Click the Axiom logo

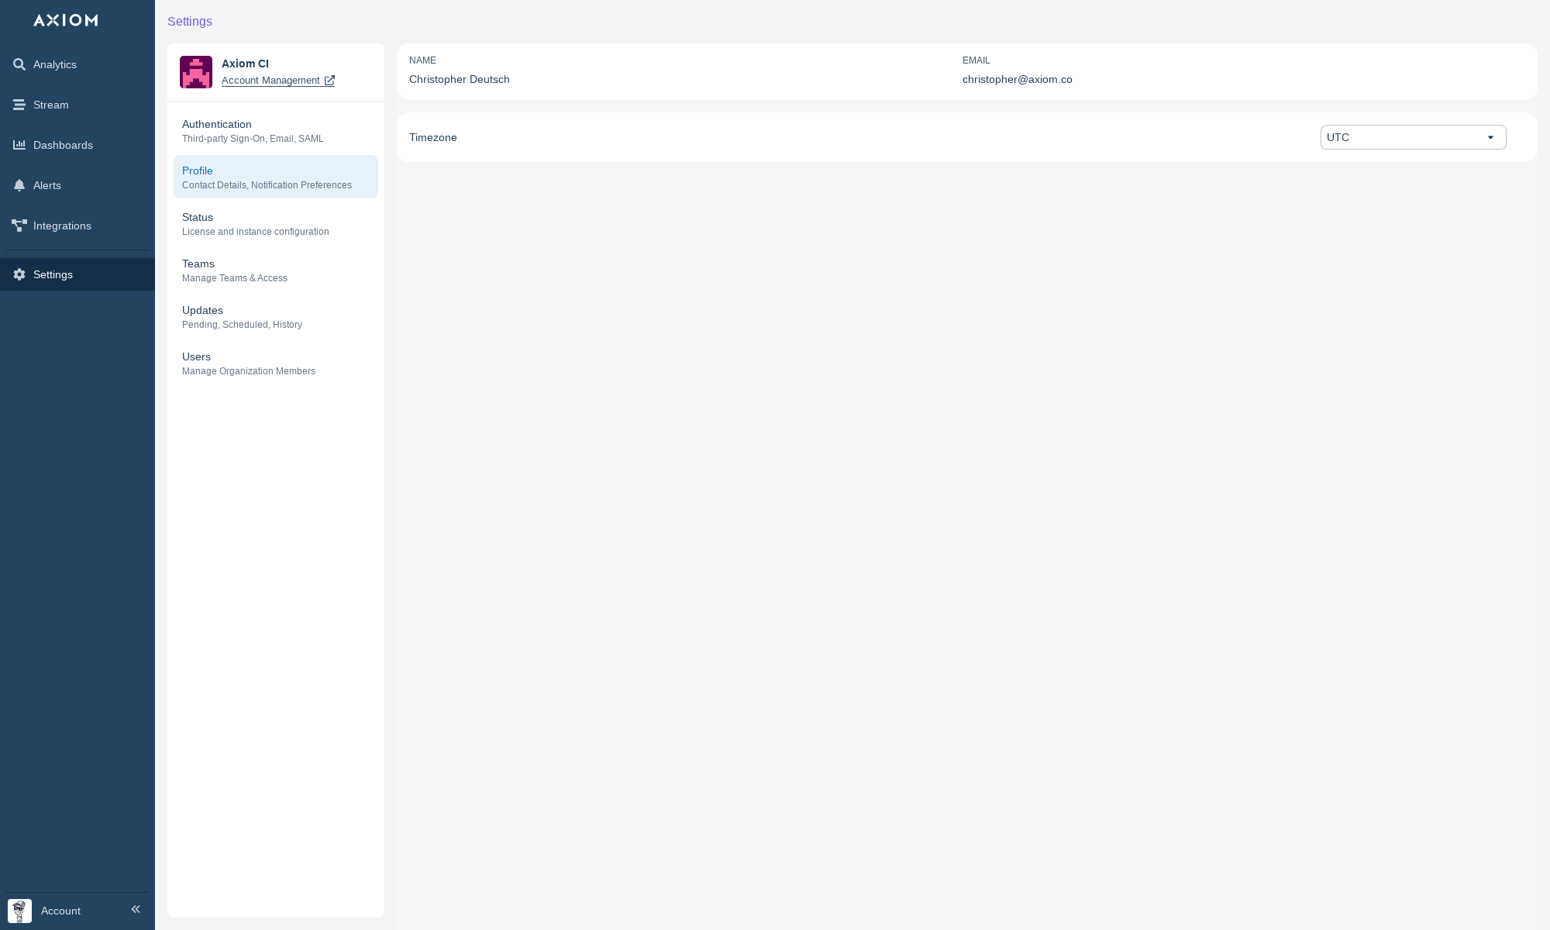coord(66,20)
